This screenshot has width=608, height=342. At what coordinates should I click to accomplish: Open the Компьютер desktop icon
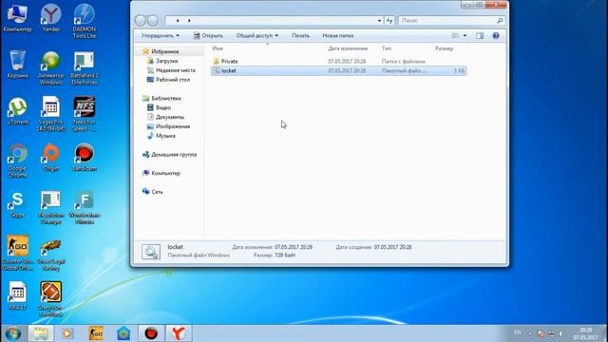[x=17, y=17]
